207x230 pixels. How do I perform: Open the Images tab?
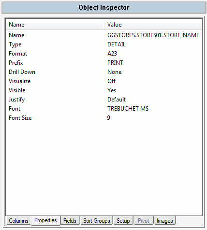coord(164,220)
